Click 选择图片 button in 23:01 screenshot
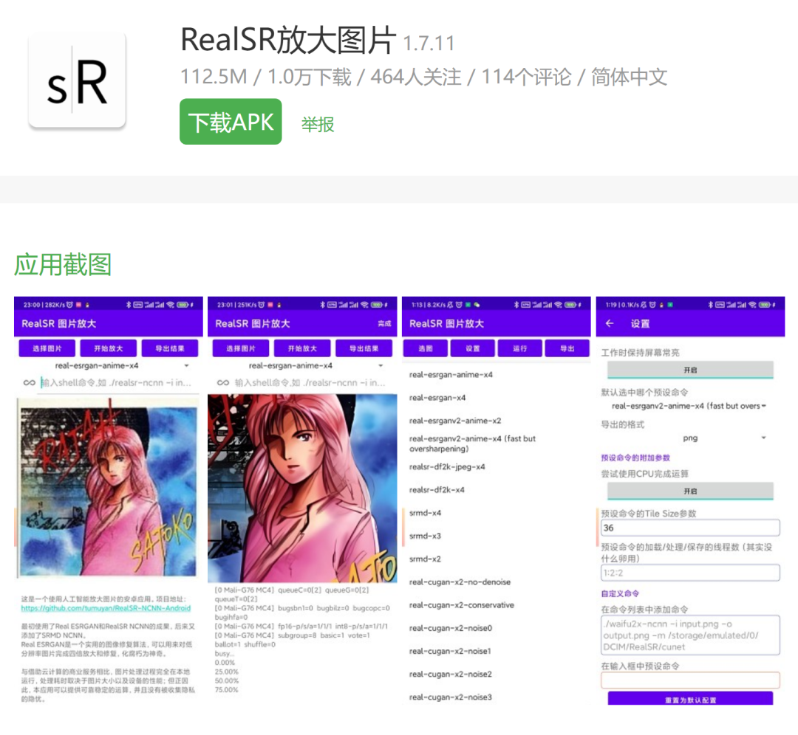This screenshot has width=798, height=735. tap(241, 348)
